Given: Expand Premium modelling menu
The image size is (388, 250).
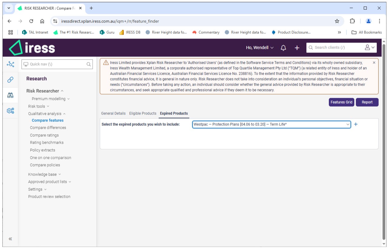Looking at the screenshot, I should tap(51, 99).
